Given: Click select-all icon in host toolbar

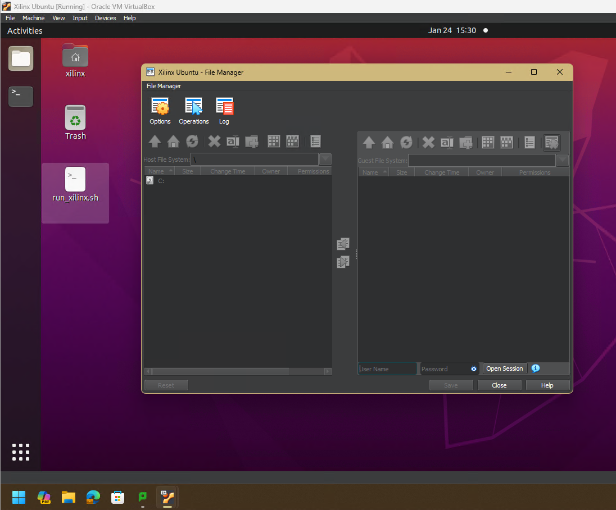Looking at the screenshot, I should pos(274,142).
